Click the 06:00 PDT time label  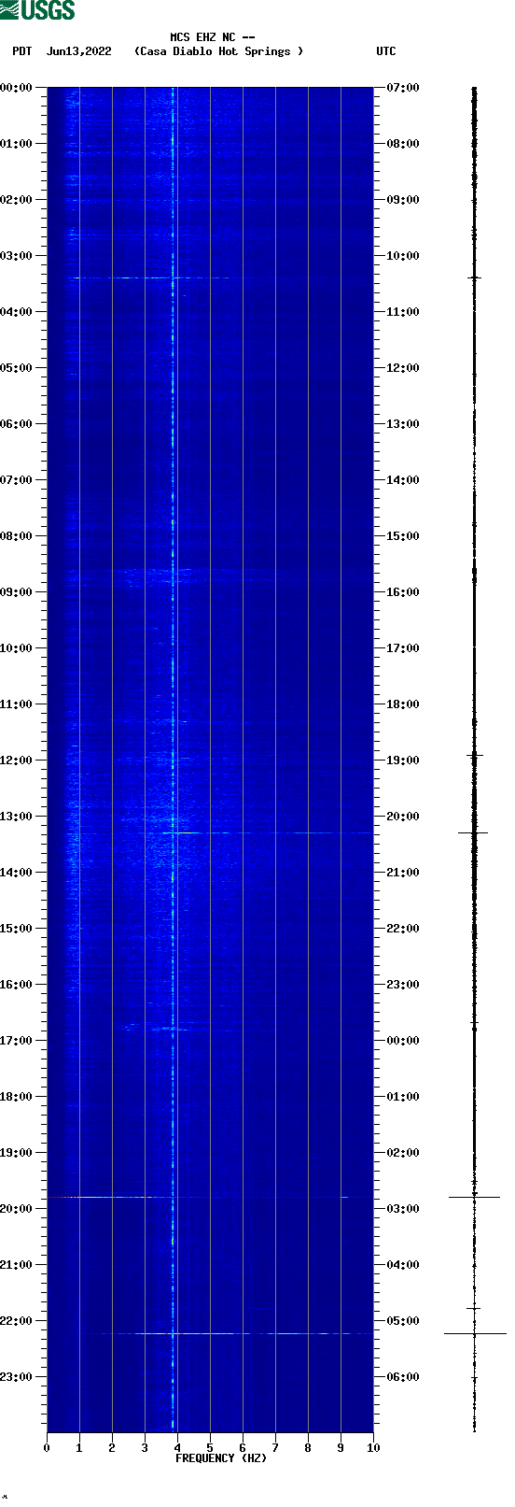(17, 424)
